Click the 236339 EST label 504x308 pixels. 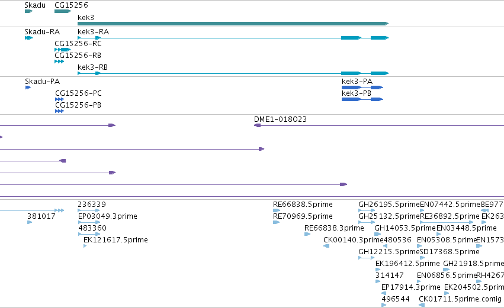[92, 205]
